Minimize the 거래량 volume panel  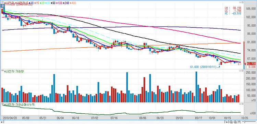(240, 71)
